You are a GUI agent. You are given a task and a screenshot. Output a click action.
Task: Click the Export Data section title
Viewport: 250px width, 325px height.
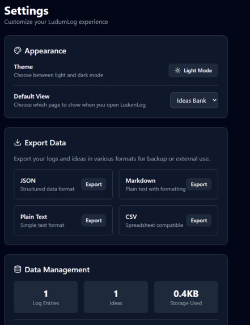[45, 143]
